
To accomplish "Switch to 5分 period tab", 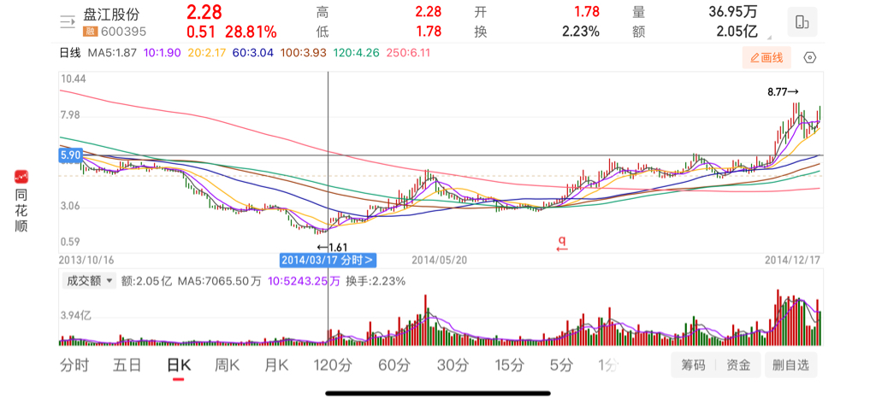I will (x=561, y=366).
